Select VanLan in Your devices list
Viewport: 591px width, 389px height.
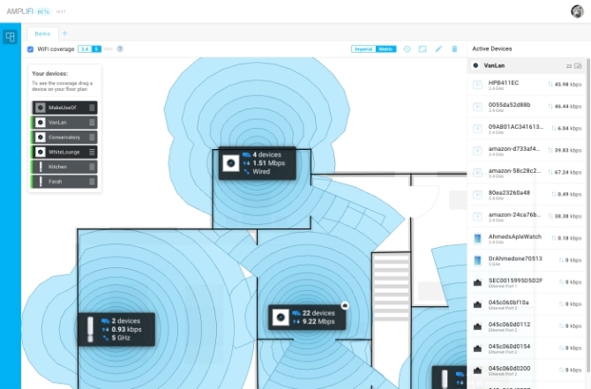pyautogui.click(x=64, y=123)
